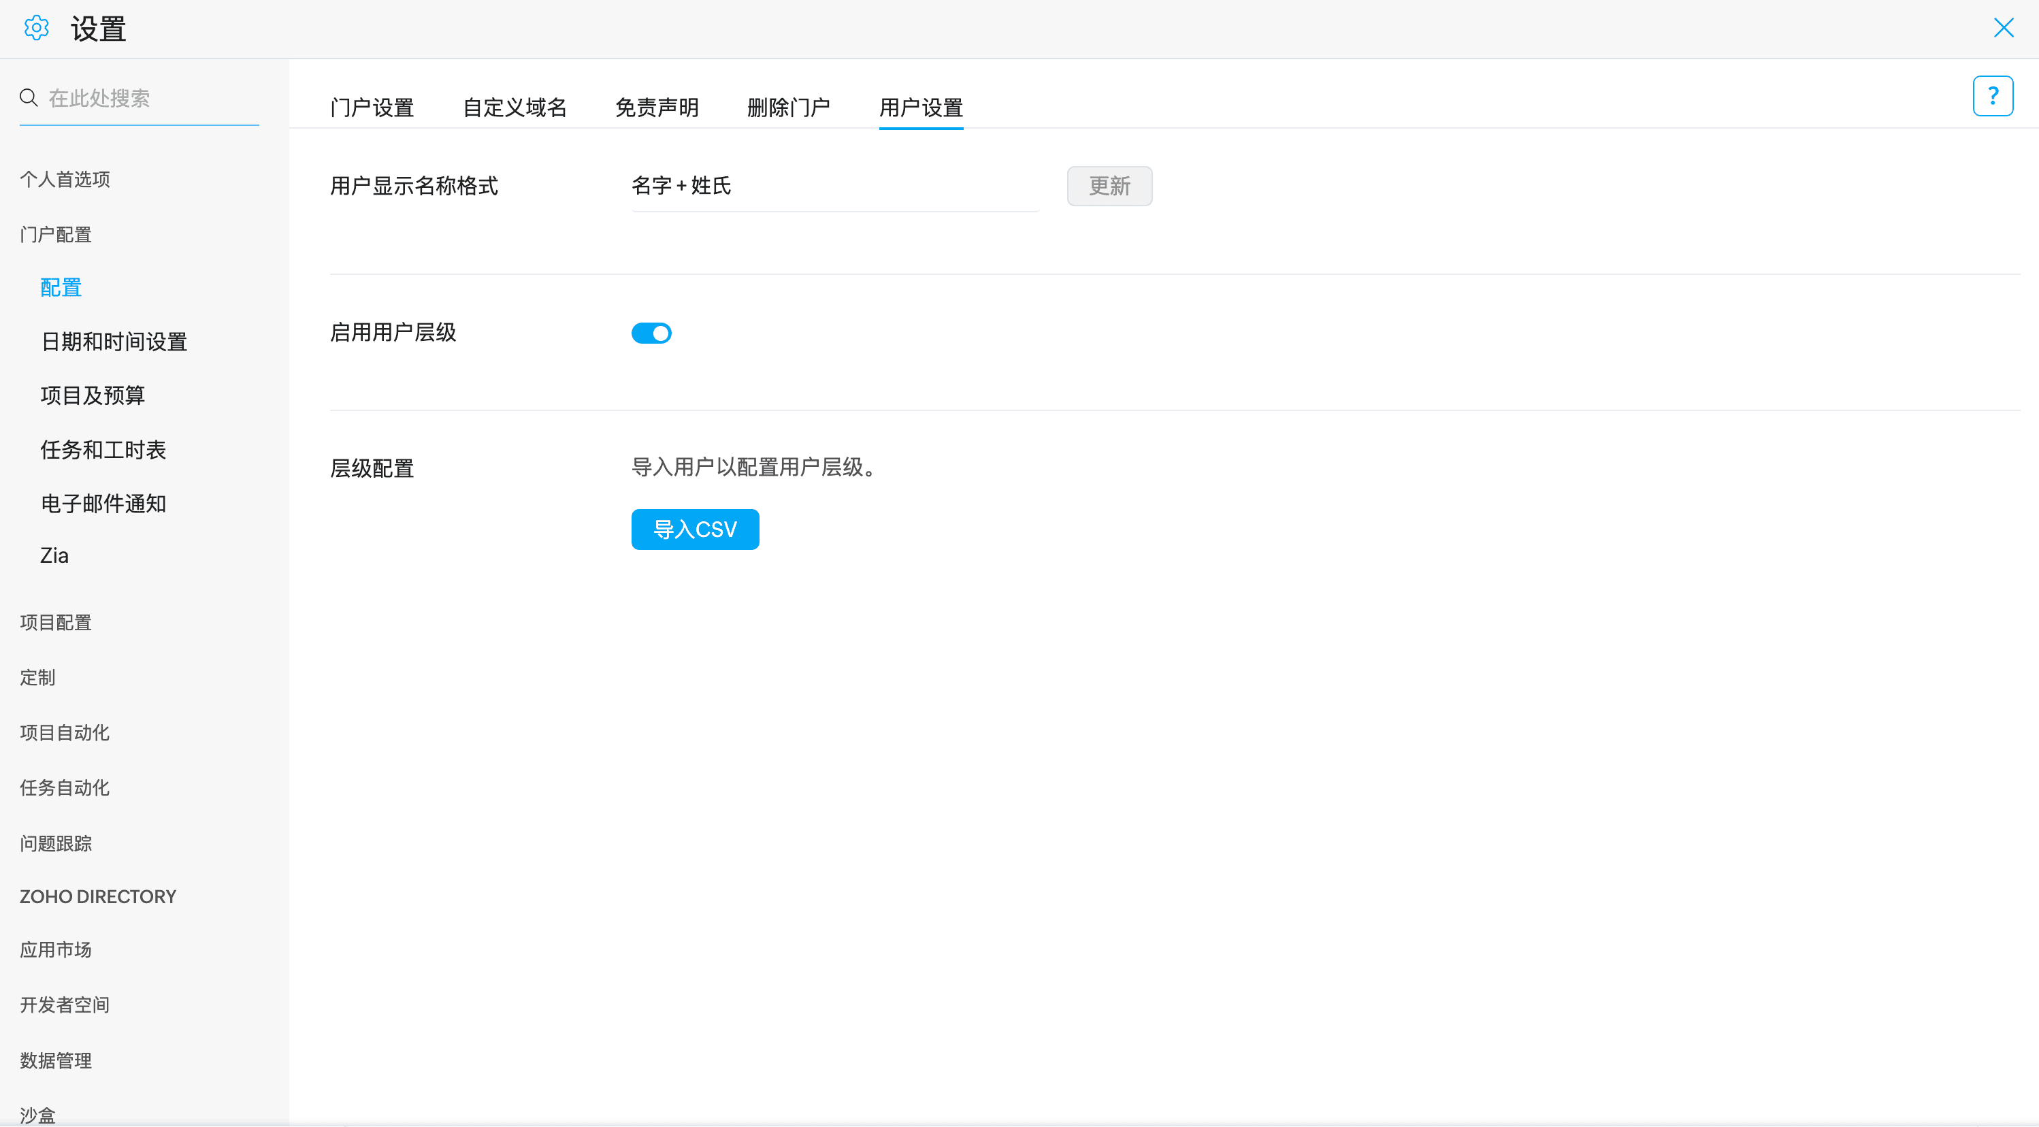Viewport: 2039px width, 1127px height.
Task: Click the settings gear icon
Action: click(37, 29)
